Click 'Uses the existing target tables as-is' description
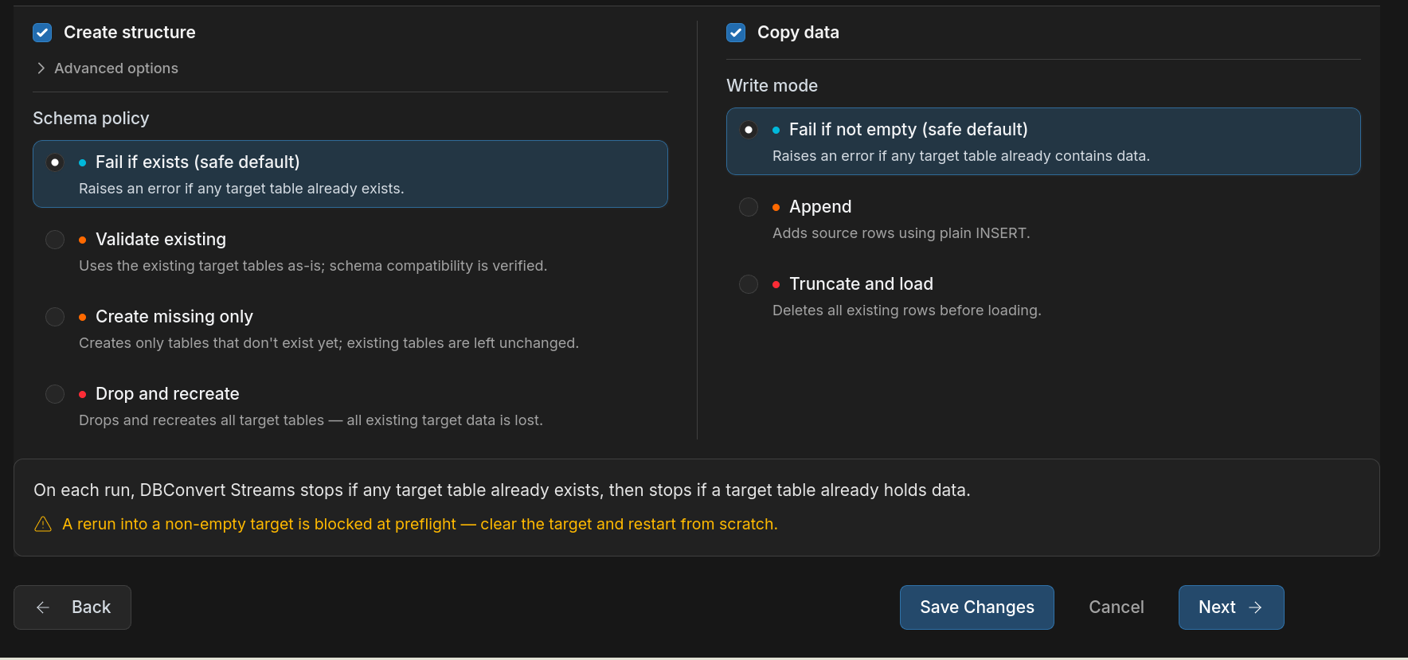The height and width of the screenshot is (660, 1408). (x=313, y=266)
